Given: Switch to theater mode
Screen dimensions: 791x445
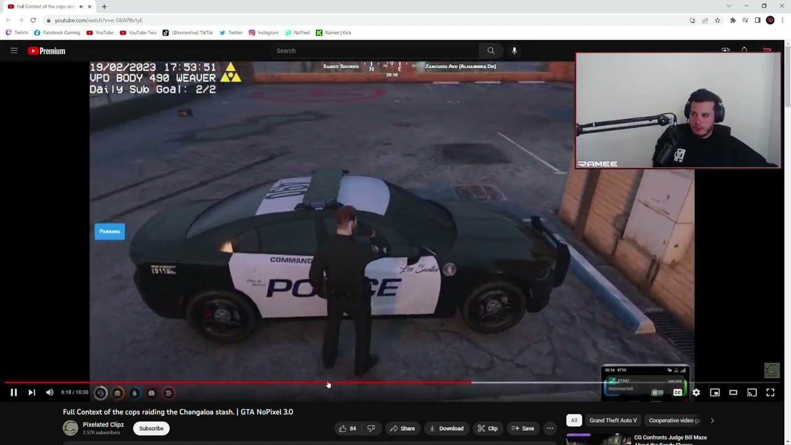Looking at the screenshot, I should click(733, 392).
